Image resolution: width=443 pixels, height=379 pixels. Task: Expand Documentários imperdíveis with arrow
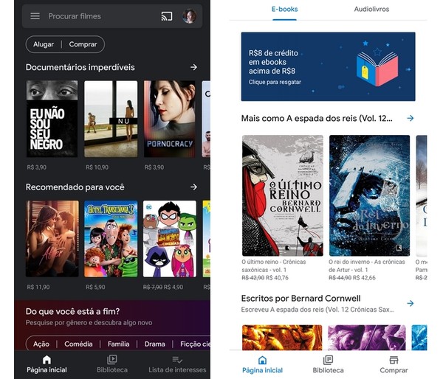click(193, 67)
